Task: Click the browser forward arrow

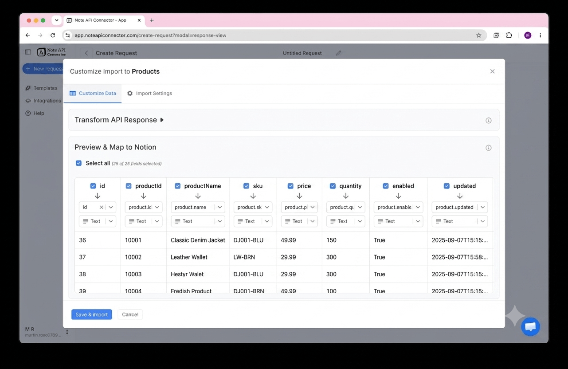Action: click(x=40, y=35)
